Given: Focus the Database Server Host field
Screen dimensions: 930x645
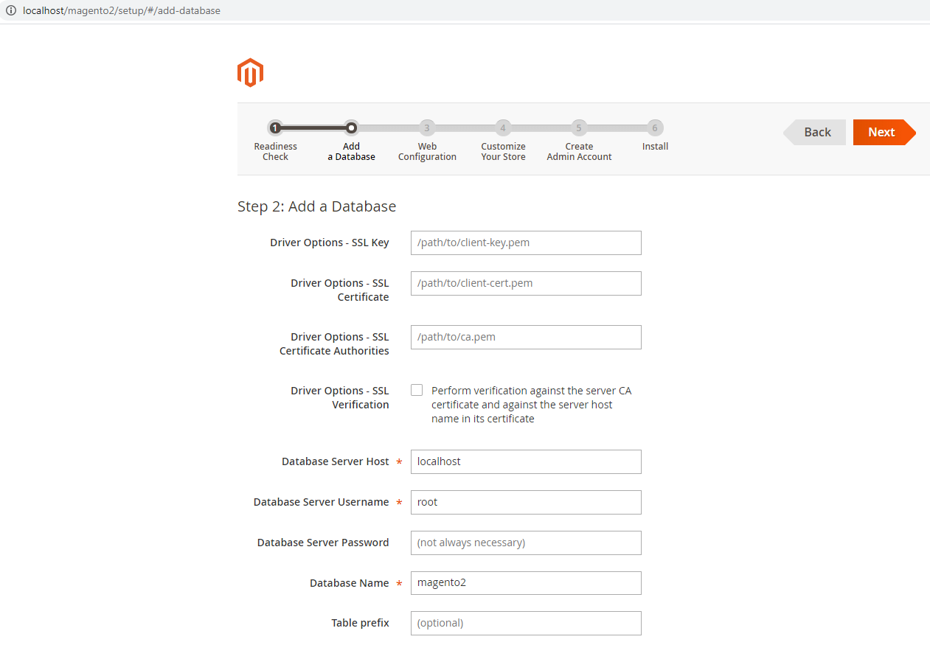Looking at the screenshot, I should click(525, 461).
